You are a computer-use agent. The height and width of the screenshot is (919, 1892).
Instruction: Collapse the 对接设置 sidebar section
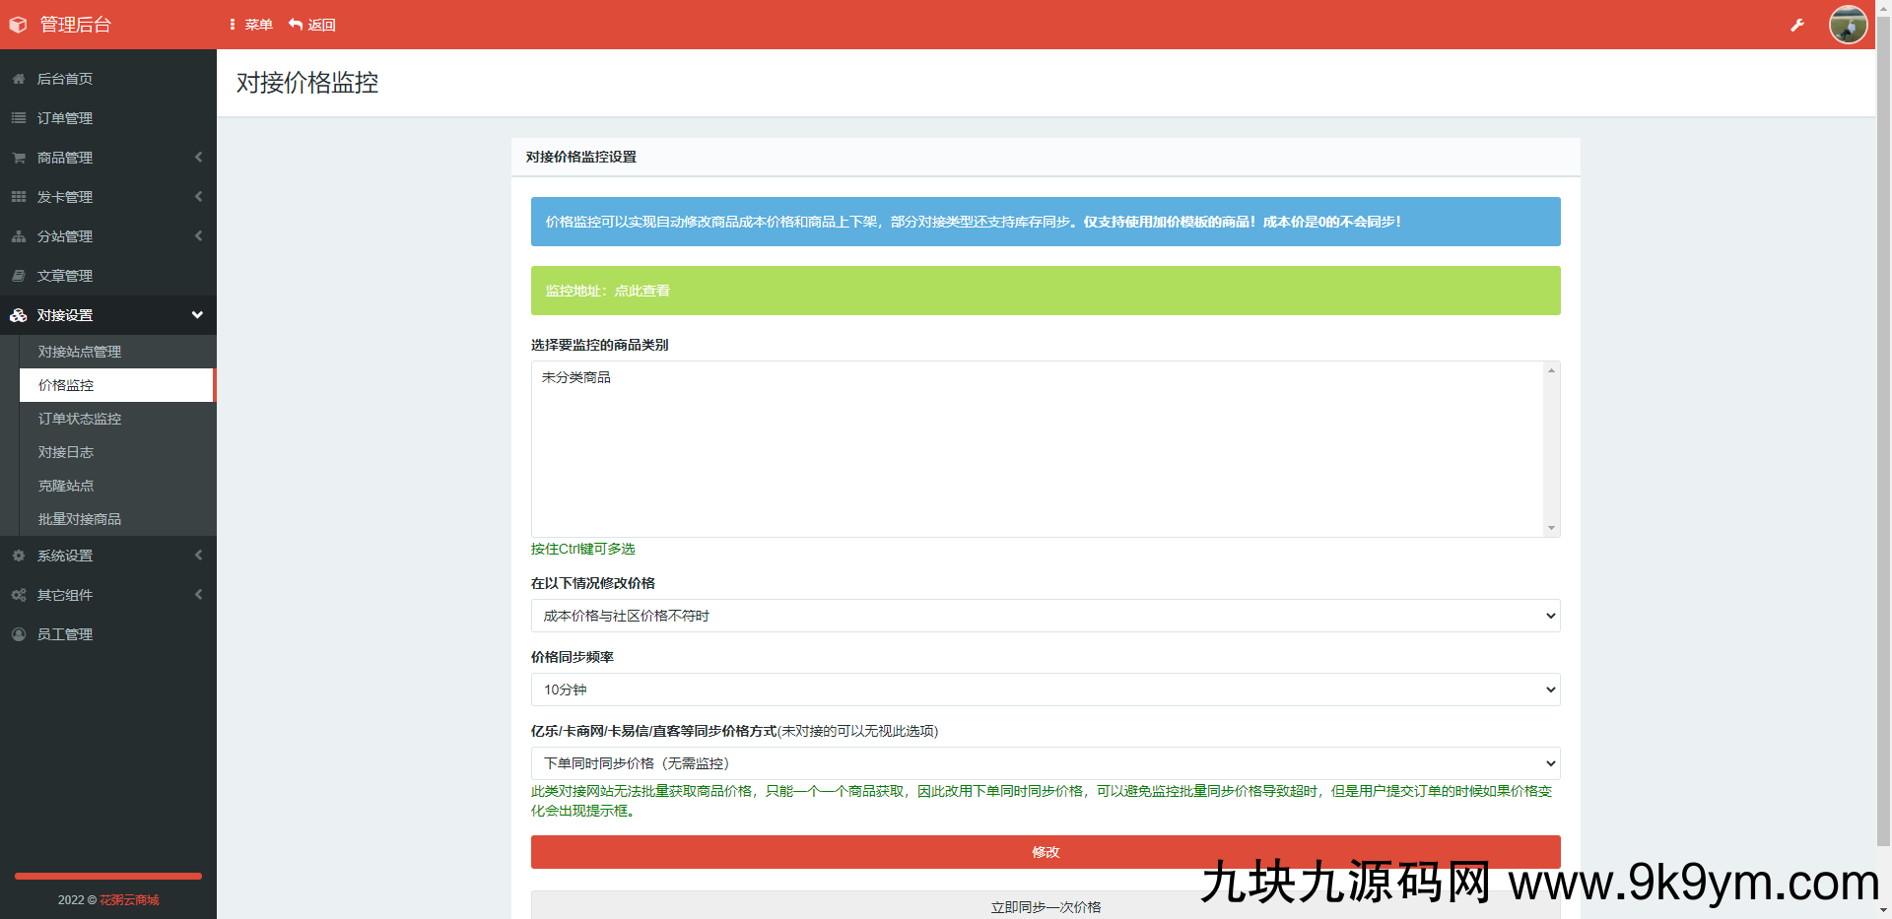click(x=107, y=315)
